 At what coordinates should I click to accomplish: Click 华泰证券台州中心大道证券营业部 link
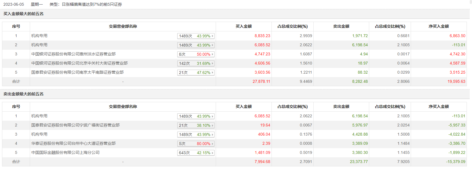[x=73, y=143]
